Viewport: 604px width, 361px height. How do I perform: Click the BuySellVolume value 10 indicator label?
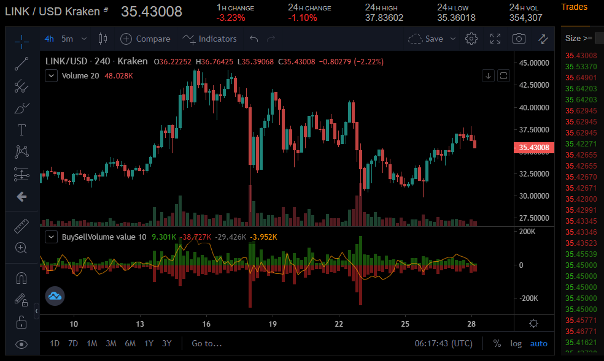pos(104,237)
